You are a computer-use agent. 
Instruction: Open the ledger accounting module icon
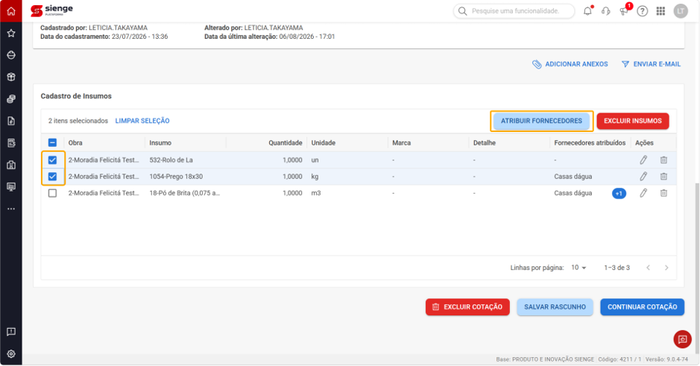[x=11, y=143]
